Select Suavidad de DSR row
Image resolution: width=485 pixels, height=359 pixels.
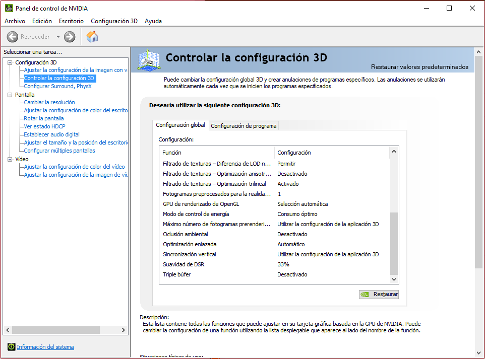(x=274, y=264)
